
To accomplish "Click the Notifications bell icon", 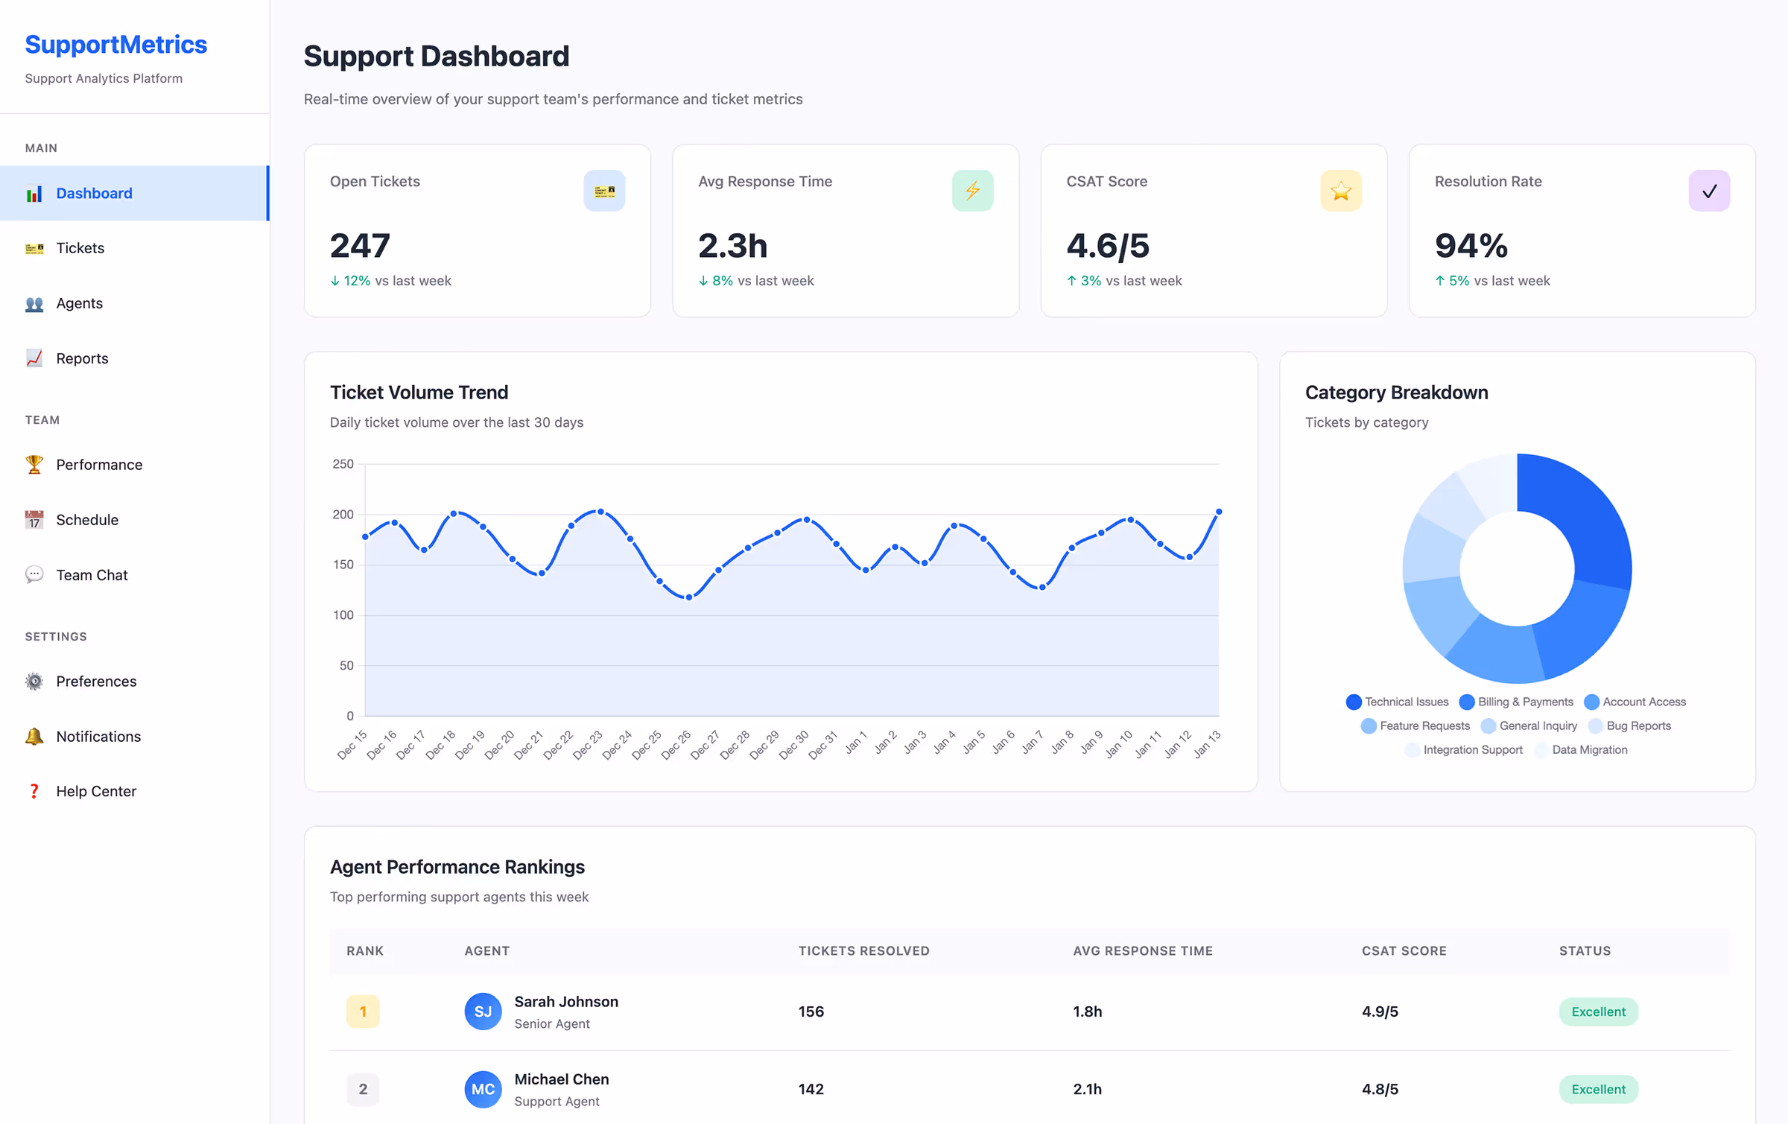I will pyautogui.click(x=34, y=736).
